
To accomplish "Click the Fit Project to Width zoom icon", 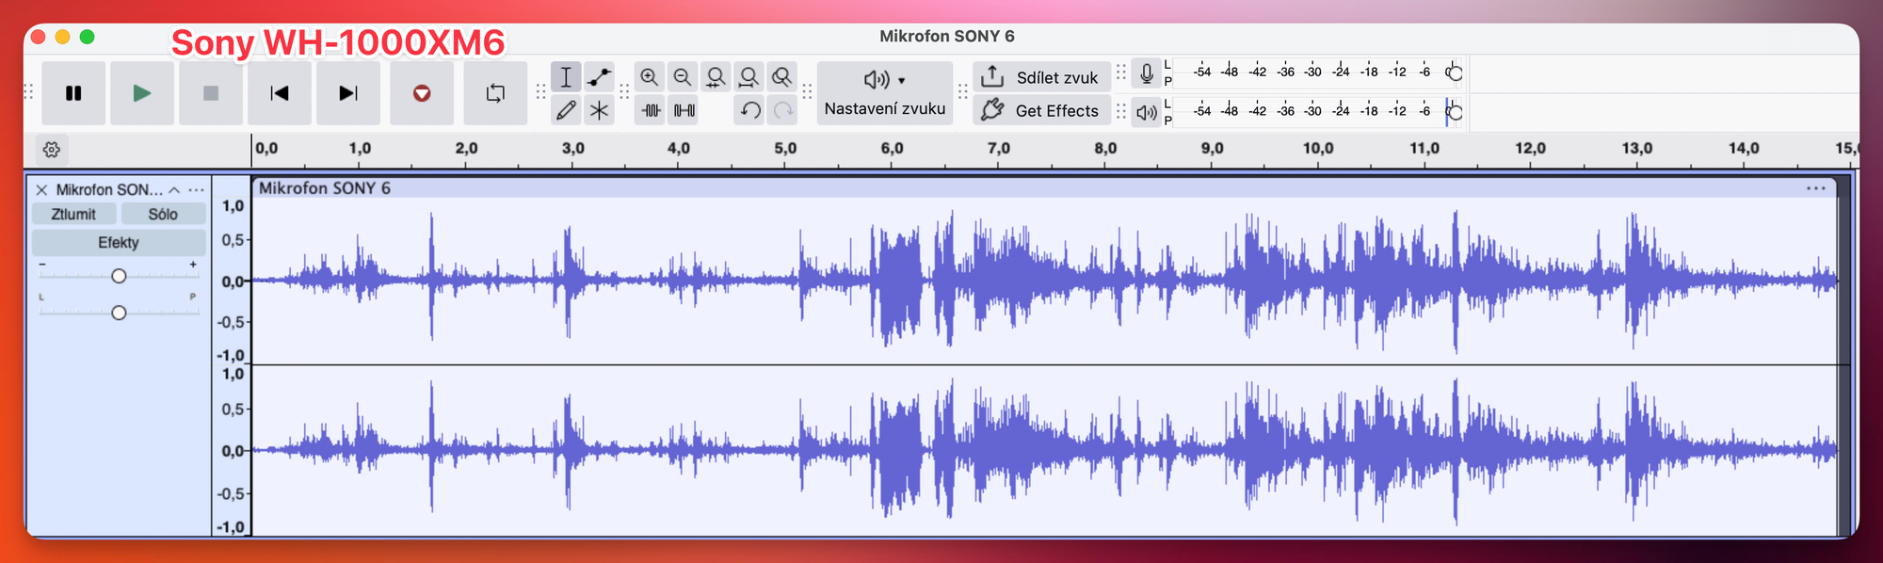I will [748, 77].
